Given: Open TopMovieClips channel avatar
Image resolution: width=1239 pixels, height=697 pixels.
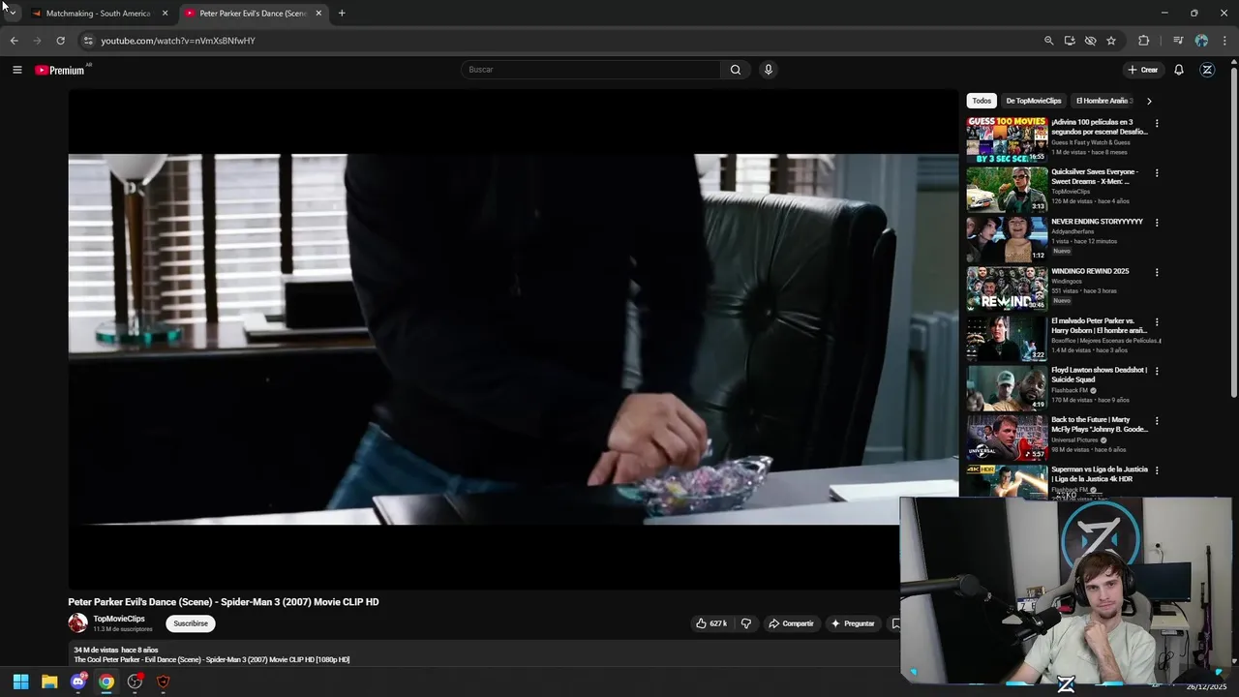Looking at the screenshot, I should [x=77, y=623].
